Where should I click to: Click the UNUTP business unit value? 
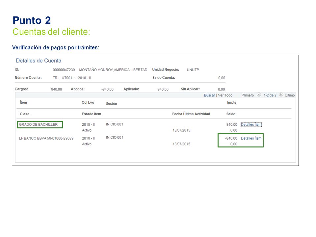pos(193,70)
